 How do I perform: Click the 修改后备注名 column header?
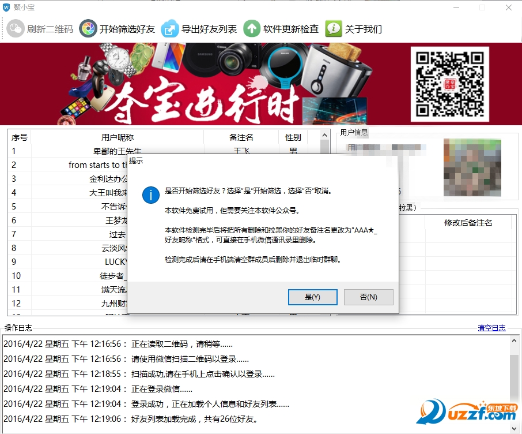tap(468, 223)
